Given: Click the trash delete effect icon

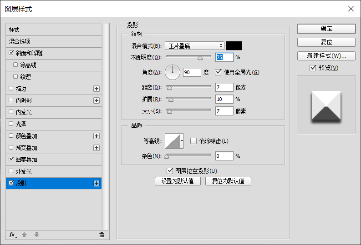Looking at the screenshot, I should click(x=102, y=235).
